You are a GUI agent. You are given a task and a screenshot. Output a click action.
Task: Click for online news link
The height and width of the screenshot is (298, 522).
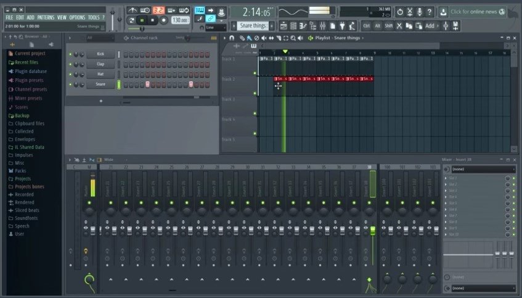473,12
